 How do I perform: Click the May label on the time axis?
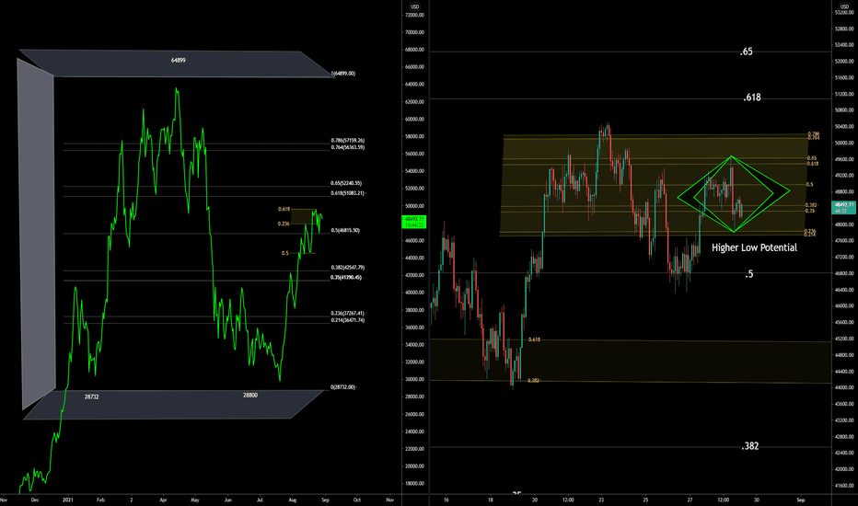[x=195, y=500]
